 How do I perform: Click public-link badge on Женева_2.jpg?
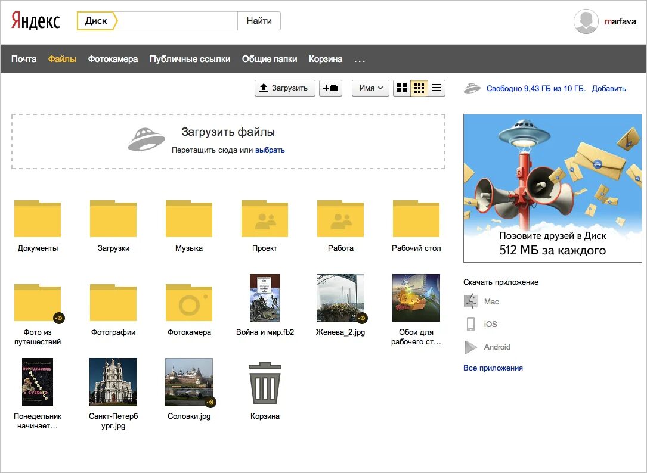[x=362, y=318]
